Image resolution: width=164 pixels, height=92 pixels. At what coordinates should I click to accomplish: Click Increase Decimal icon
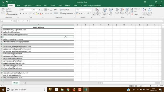[x=88, y=14]
